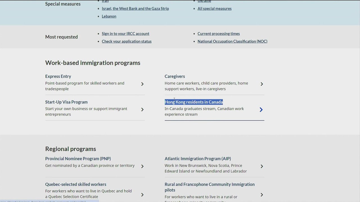
Task: Open Current processing times link
Action: (x=219, y=34)
